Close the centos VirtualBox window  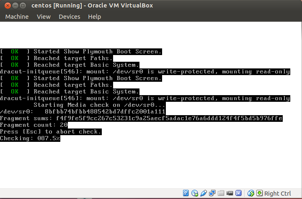point(8,5)
